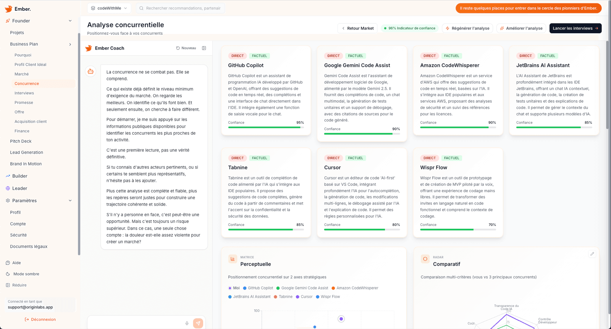Click Cursor confidence progress bar
The width and height of the screenshot is (611, 329).
pyautogui.click(x=362, y=229)
